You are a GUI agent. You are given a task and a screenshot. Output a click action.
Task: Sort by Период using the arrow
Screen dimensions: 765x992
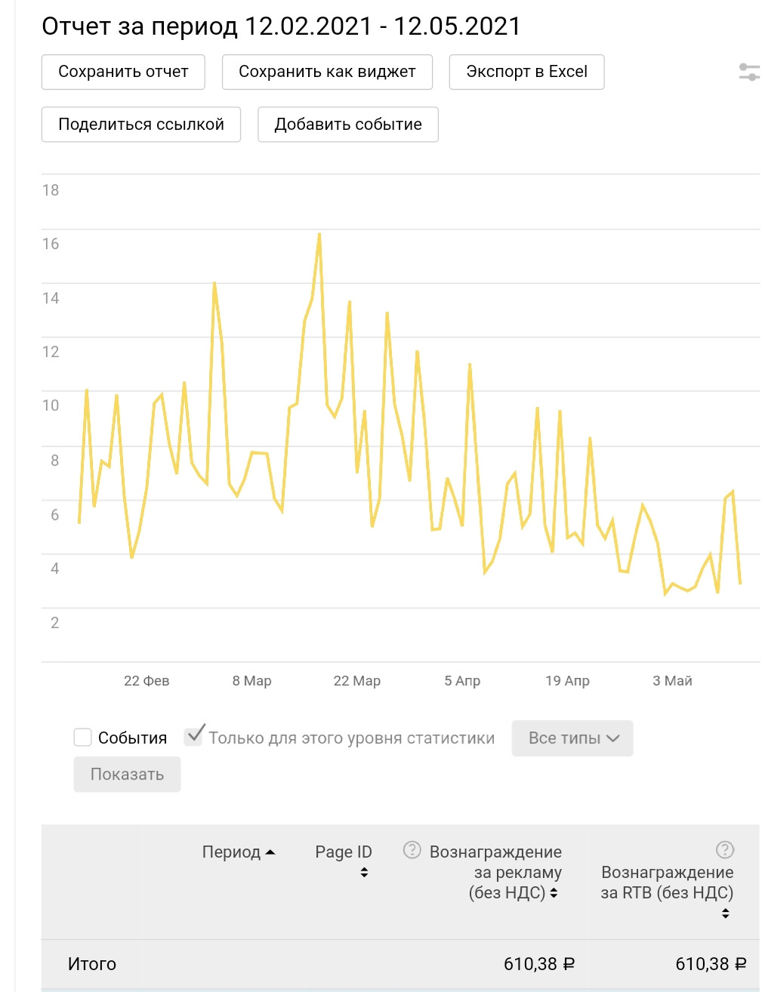[x=270, y=852]
